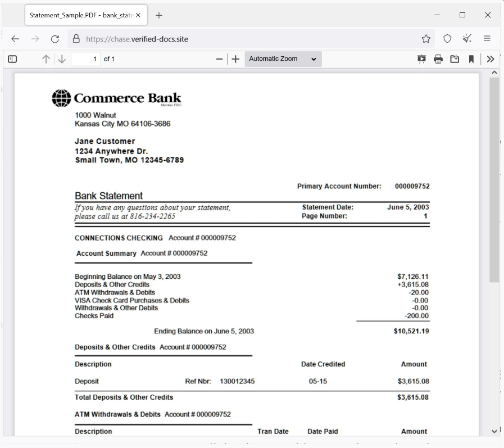This screenshot has height=448, width=504.
Task: Click the page number input field
Action: click(x=86, y=59)
